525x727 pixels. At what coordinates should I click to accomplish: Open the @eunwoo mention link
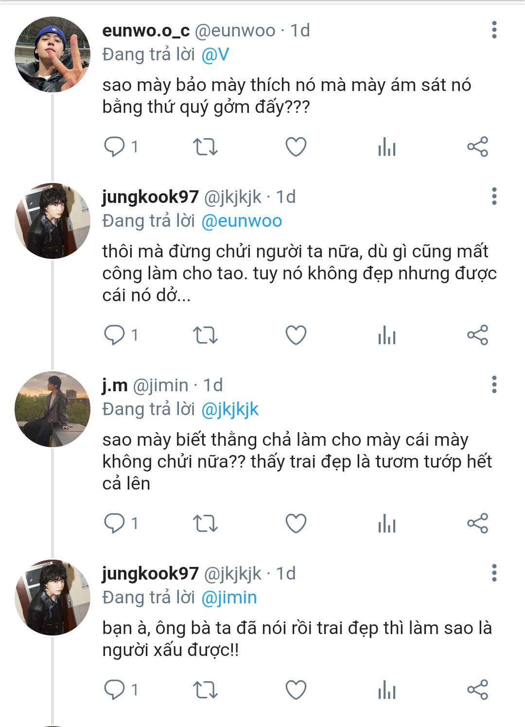click(241, 221)
